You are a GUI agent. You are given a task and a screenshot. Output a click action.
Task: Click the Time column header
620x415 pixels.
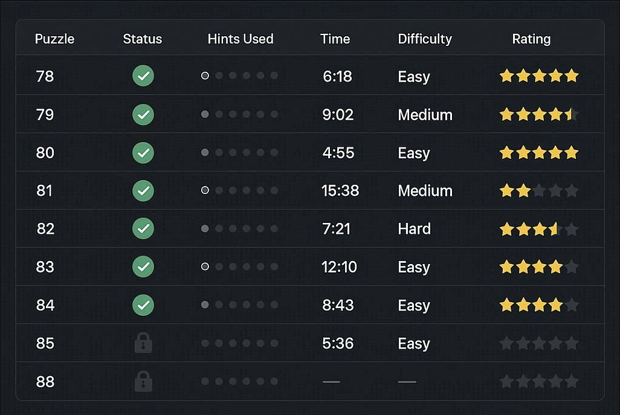pyautogui.click(x=335, y=38)
